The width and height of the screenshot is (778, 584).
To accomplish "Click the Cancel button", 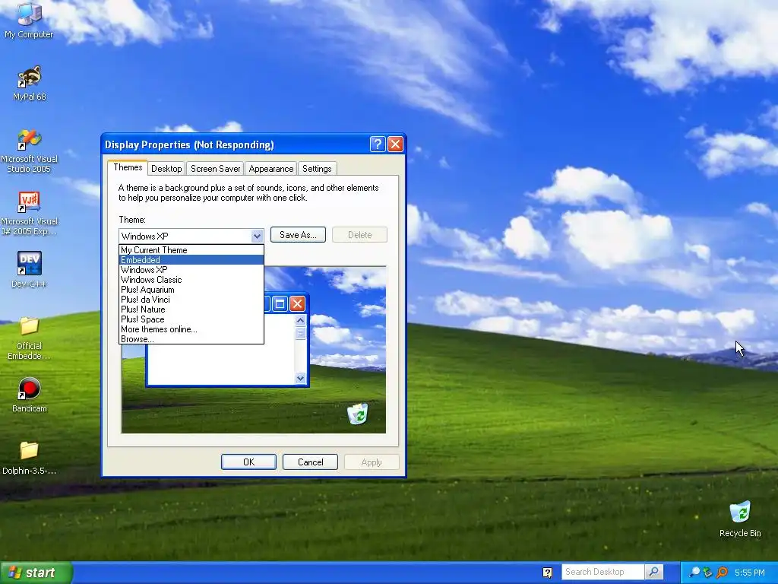I will 310,462.
